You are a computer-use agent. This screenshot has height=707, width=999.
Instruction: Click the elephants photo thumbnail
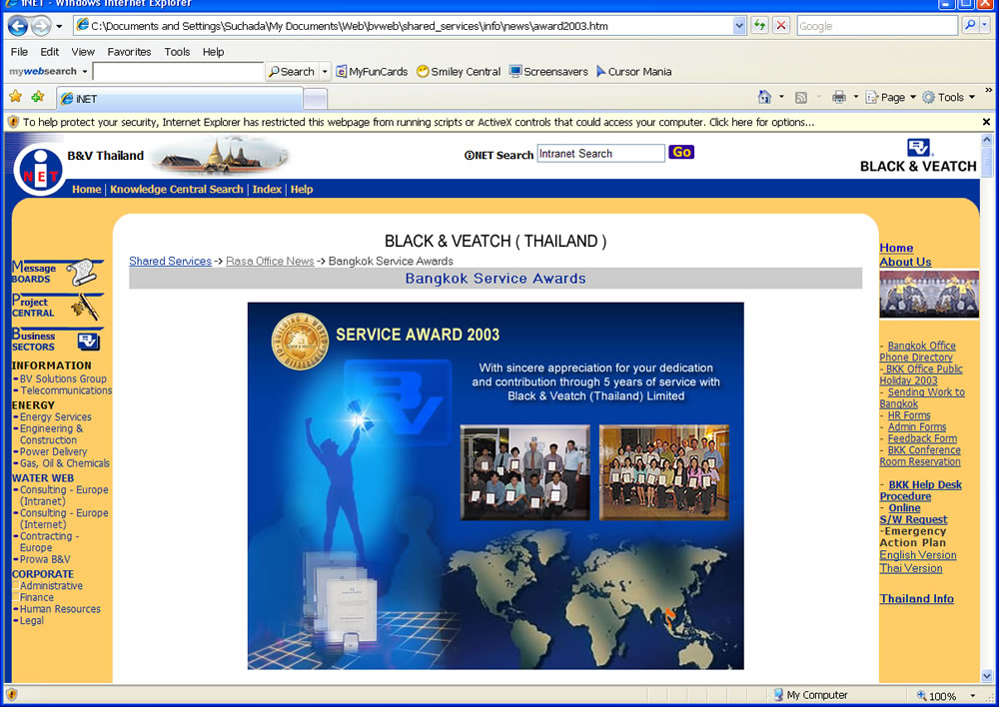coord(929,294)
